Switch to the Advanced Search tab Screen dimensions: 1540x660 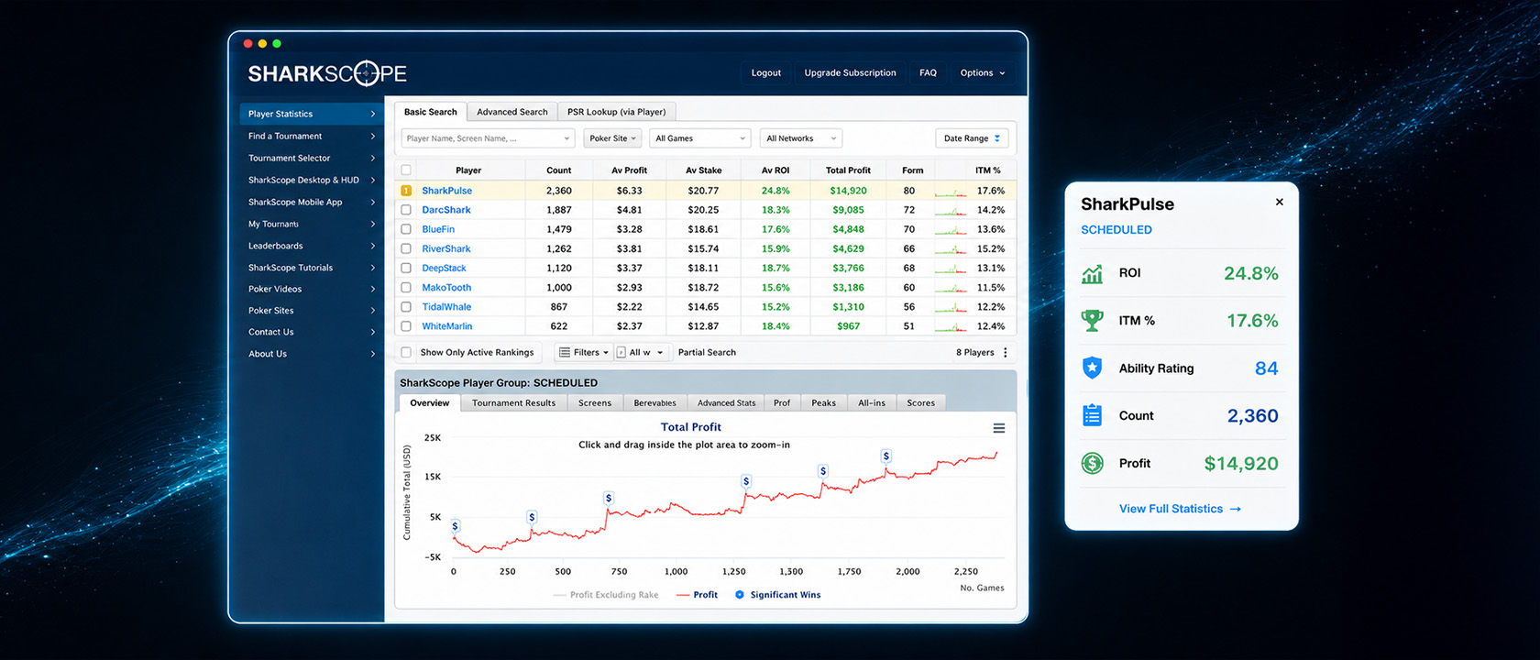coord(511,112)
